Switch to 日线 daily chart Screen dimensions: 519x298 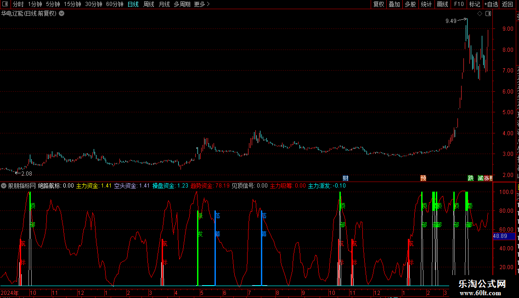133,4
